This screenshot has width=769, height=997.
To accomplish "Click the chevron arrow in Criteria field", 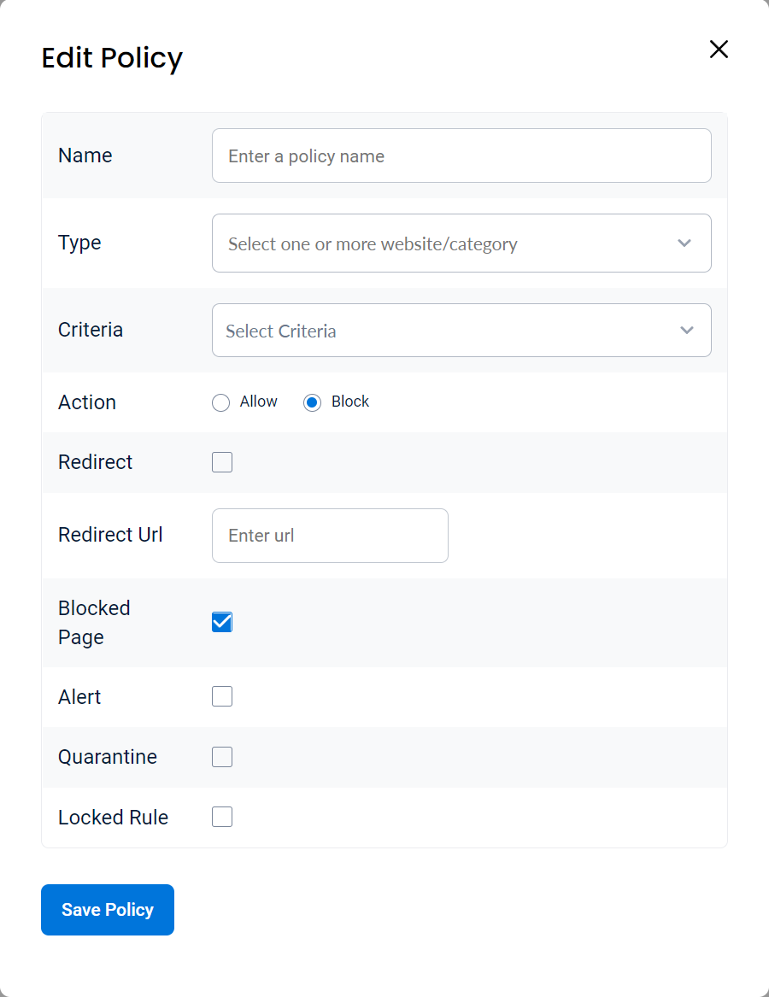I will pos(687,331).
